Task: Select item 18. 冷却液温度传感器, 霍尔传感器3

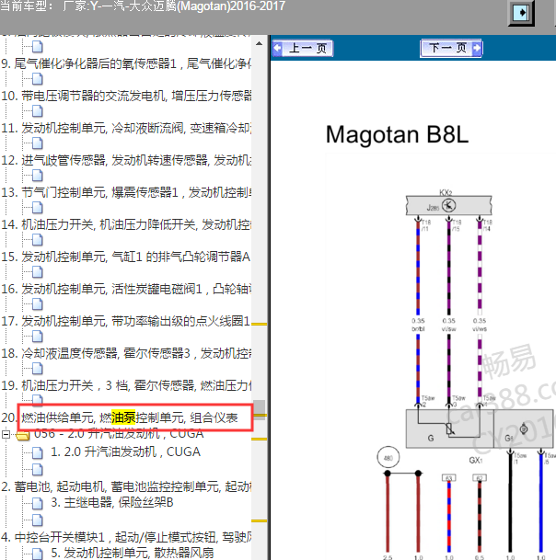Action: coord(126,353)
